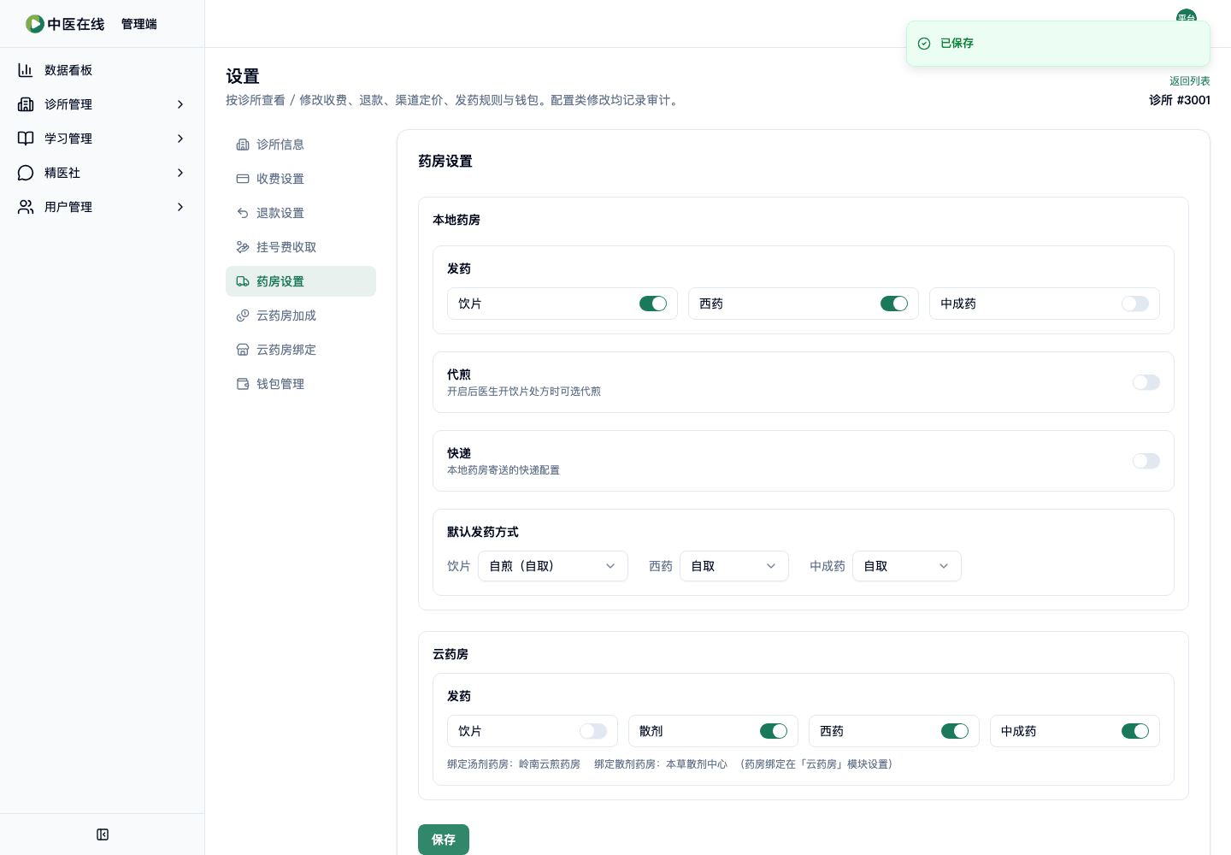Switch to the 收费设置 tab
This screenshot has width=1231, height=855.
click(301, 179)
